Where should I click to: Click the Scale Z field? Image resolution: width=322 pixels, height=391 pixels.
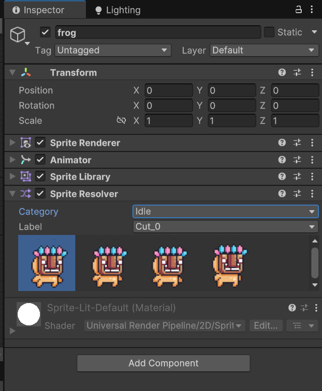coord(295,121)
